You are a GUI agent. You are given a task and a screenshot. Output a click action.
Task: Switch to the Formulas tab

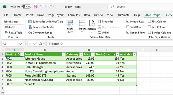coord(74,15)
